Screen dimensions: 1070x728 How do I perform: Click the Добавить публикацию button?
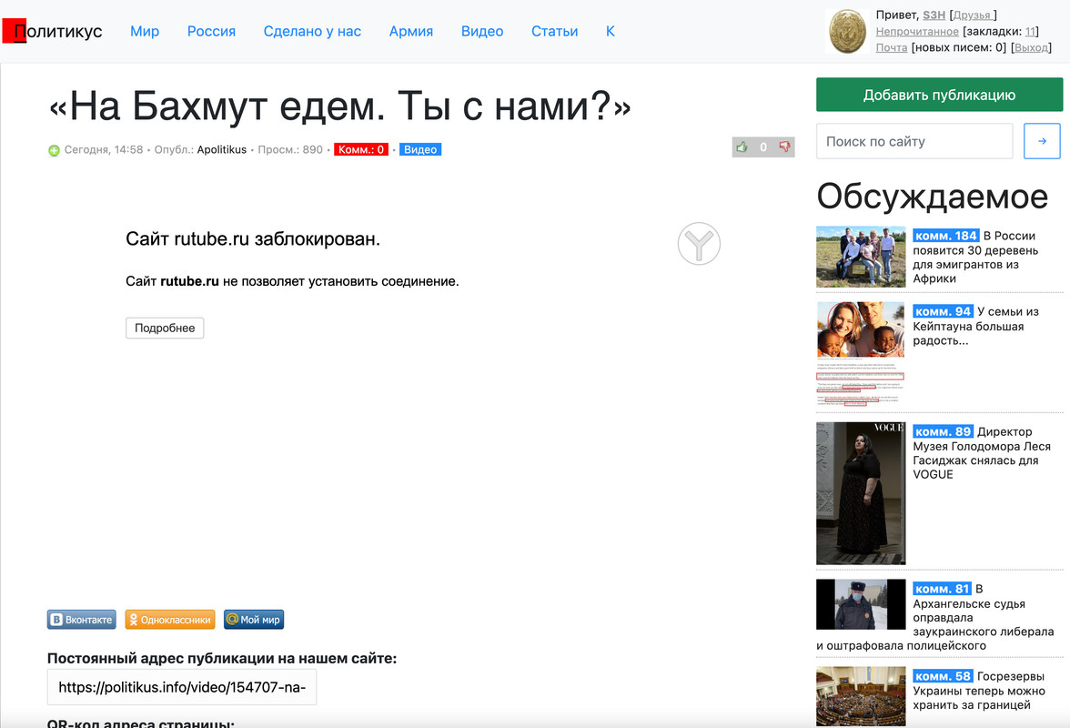[939, 95]
